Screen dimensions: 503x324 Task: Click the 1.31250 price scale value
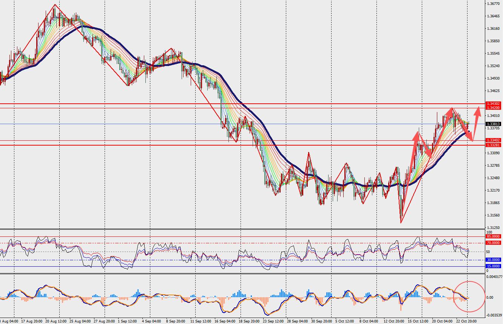494,228
